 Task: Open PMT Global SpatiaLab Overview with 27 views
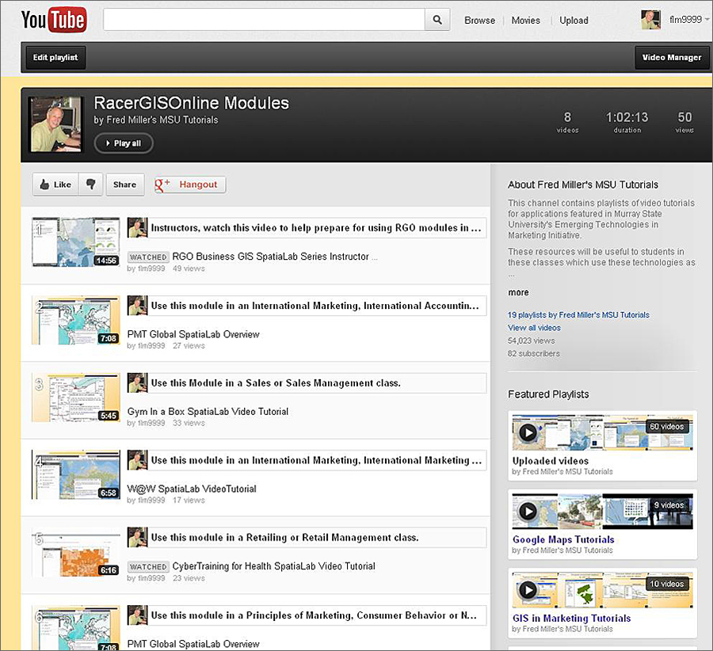(193, 334)
